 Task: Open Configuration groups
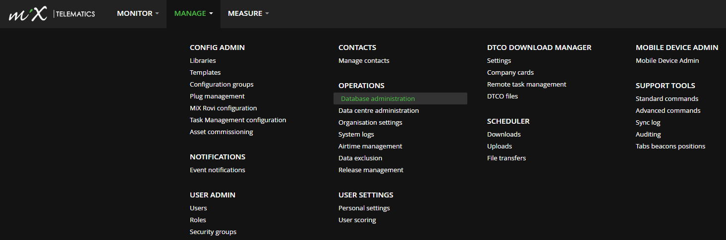coord(222,85)
